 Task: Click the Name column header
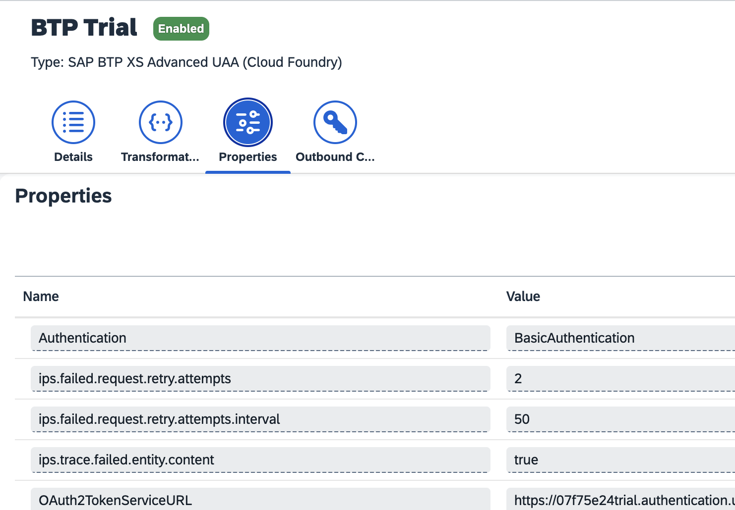click(41, 297)
